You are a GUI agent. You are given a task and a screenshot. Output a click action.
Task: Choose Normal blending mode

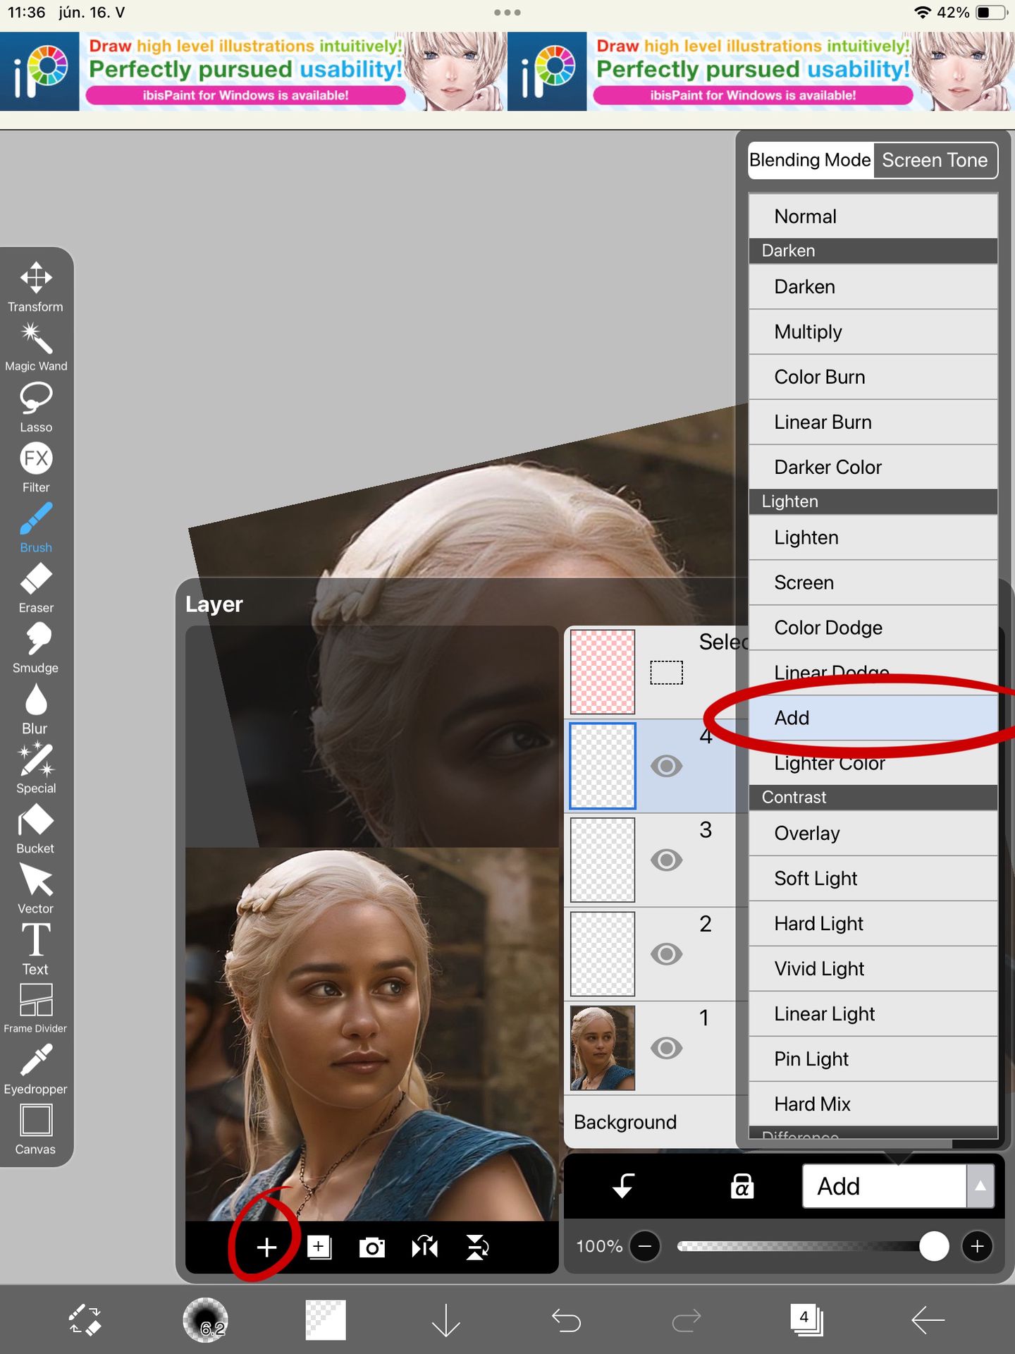(873, 216)
